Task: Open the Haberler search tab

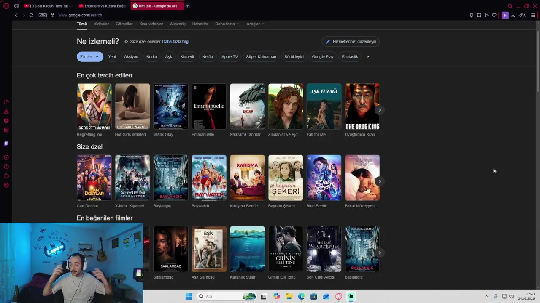Action: [x=200, y=24]
